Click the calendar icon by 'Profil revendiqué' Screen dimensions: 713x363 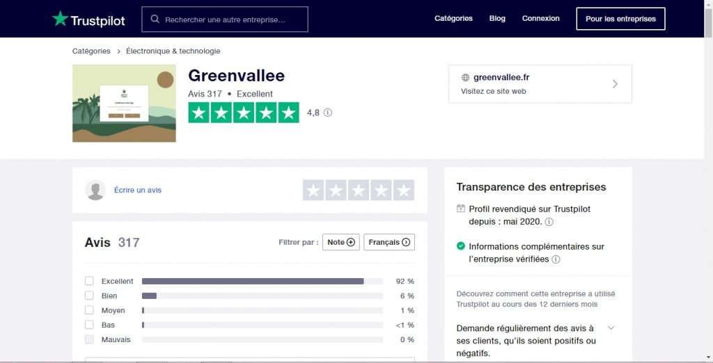[461, 209]
